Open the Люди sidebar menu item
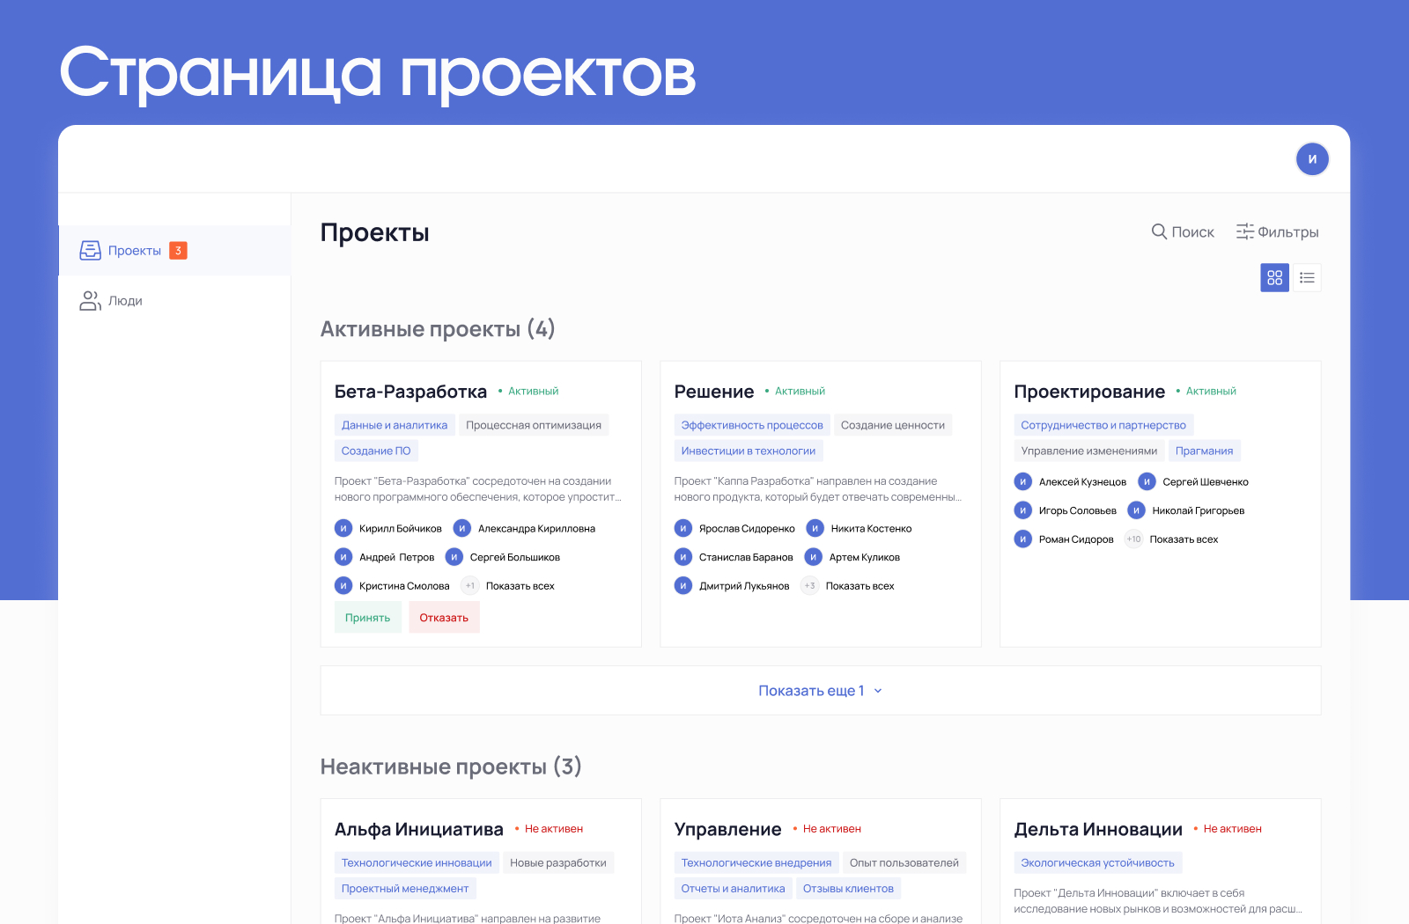 125,301
